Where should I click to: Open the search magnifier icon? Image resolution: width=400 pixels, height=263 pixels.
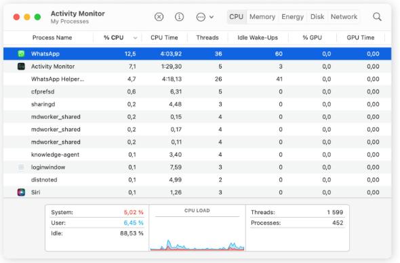point(377,17)
